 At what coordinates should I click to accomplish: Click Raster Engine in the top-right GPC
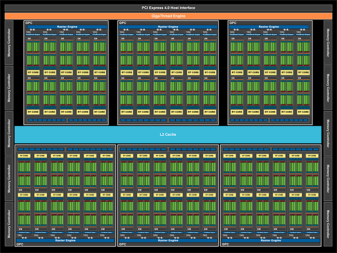pos(270,26)
